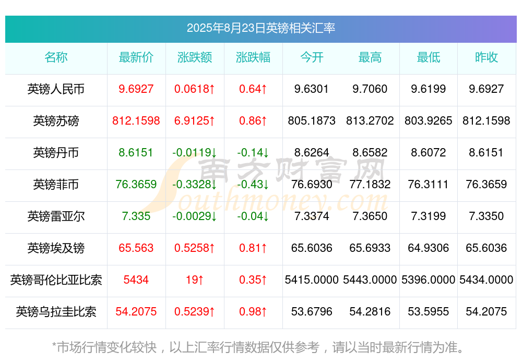Select low value 9.6199
Viewport: 522px width, 364px height.
click(x=429, y=89)
